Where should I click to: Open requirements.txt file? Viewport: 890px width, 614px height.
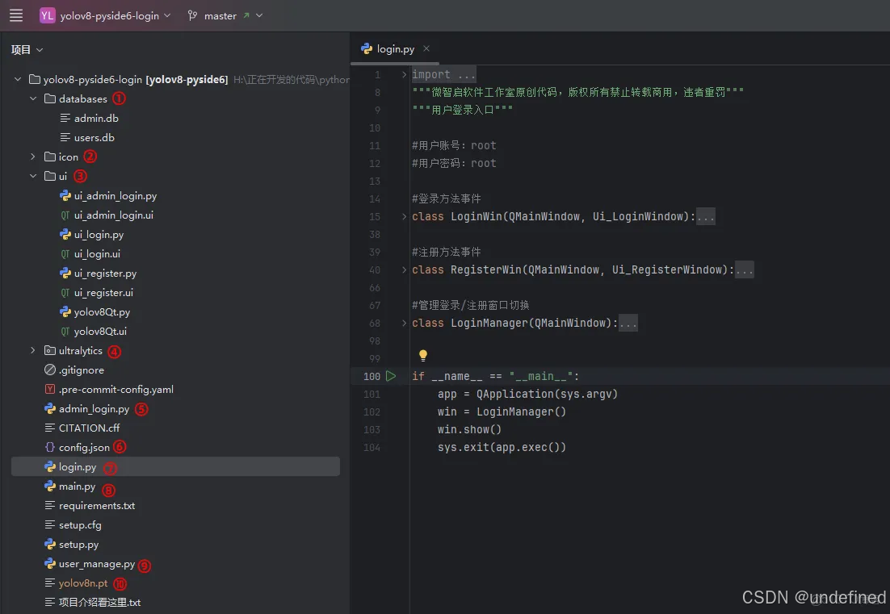click(96, 505)
